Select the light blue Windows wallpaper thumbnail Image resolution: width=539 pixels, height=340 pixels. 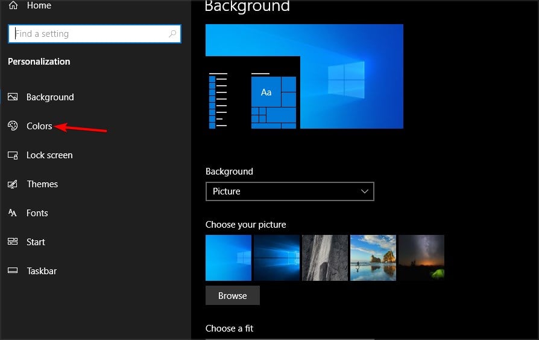[229, 258]
